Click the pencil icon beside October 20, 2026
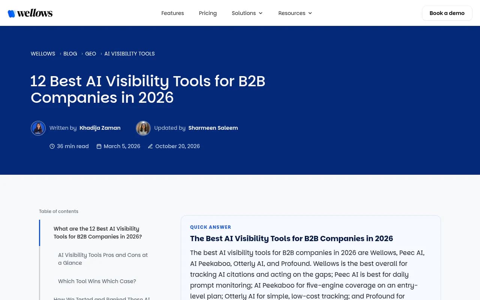 [150, 146]
